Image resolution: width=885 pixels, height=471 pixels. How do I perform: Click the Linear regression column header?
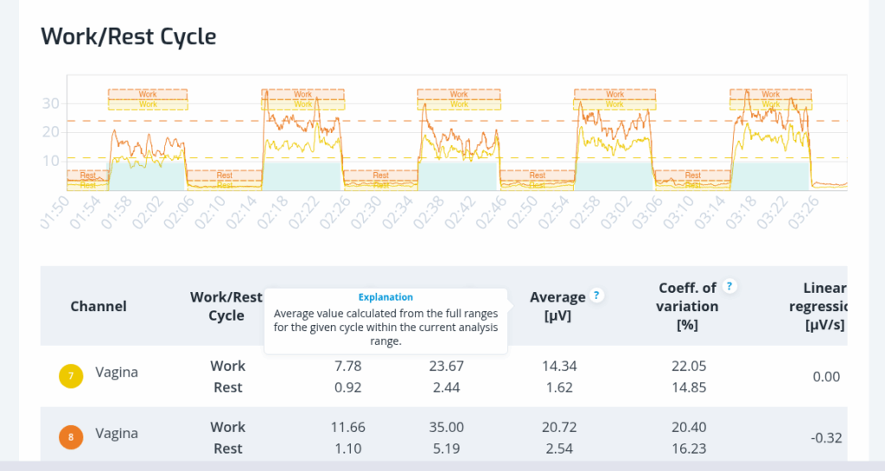(824, 306)
